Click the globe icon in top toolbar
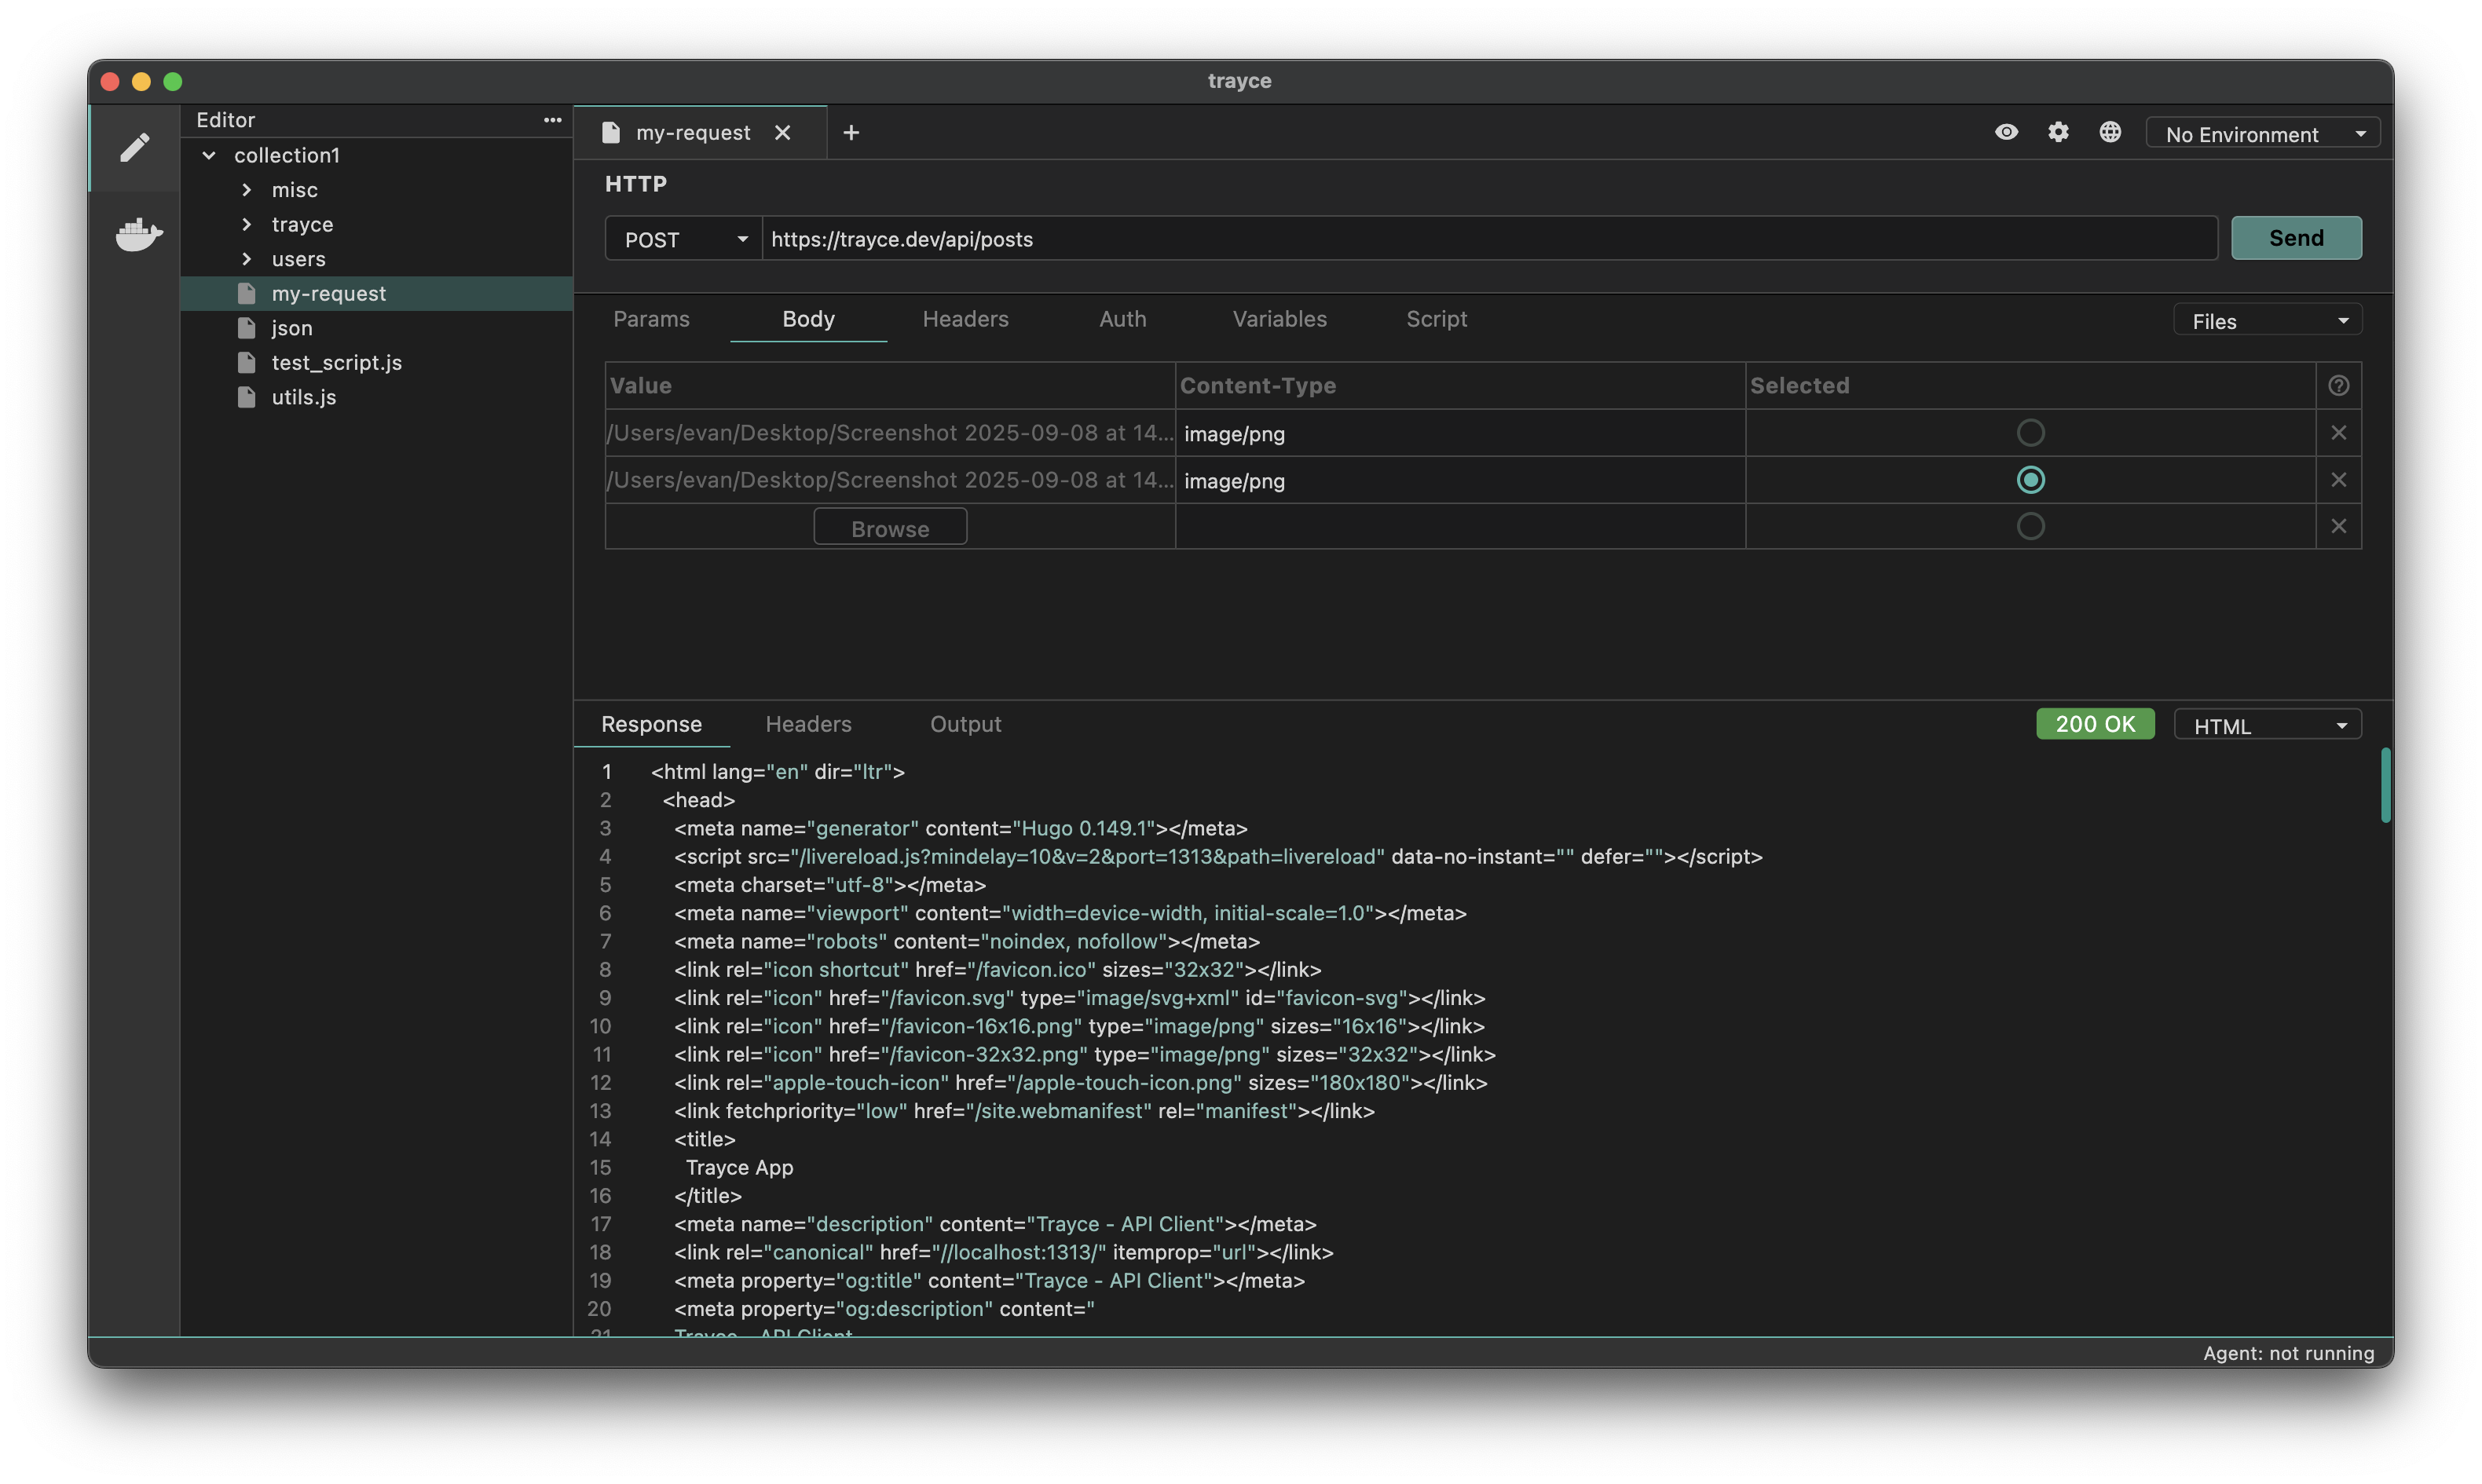Screen dimensions: 2482x1484 pos(2110,132)
